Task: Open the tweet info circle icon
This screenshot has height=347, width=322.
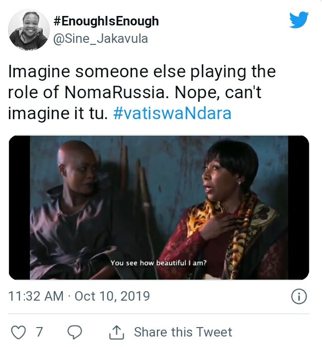Action: click(x=299, y=296)
